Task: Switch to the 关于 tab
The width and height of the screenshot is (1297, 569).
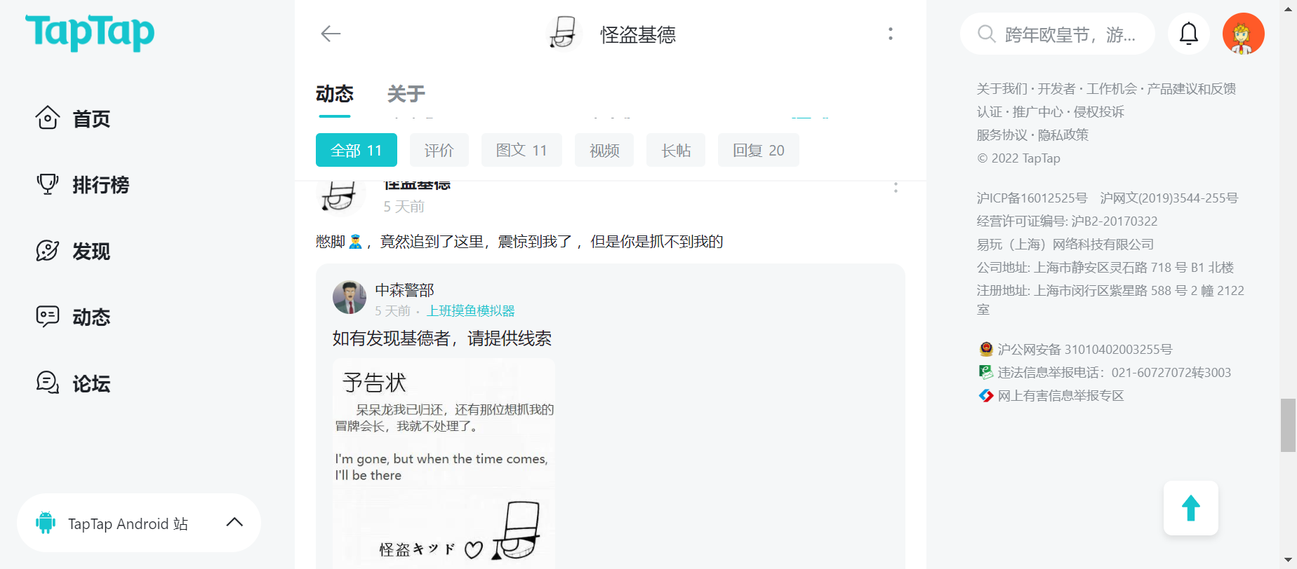Action: tap(406, 94)
